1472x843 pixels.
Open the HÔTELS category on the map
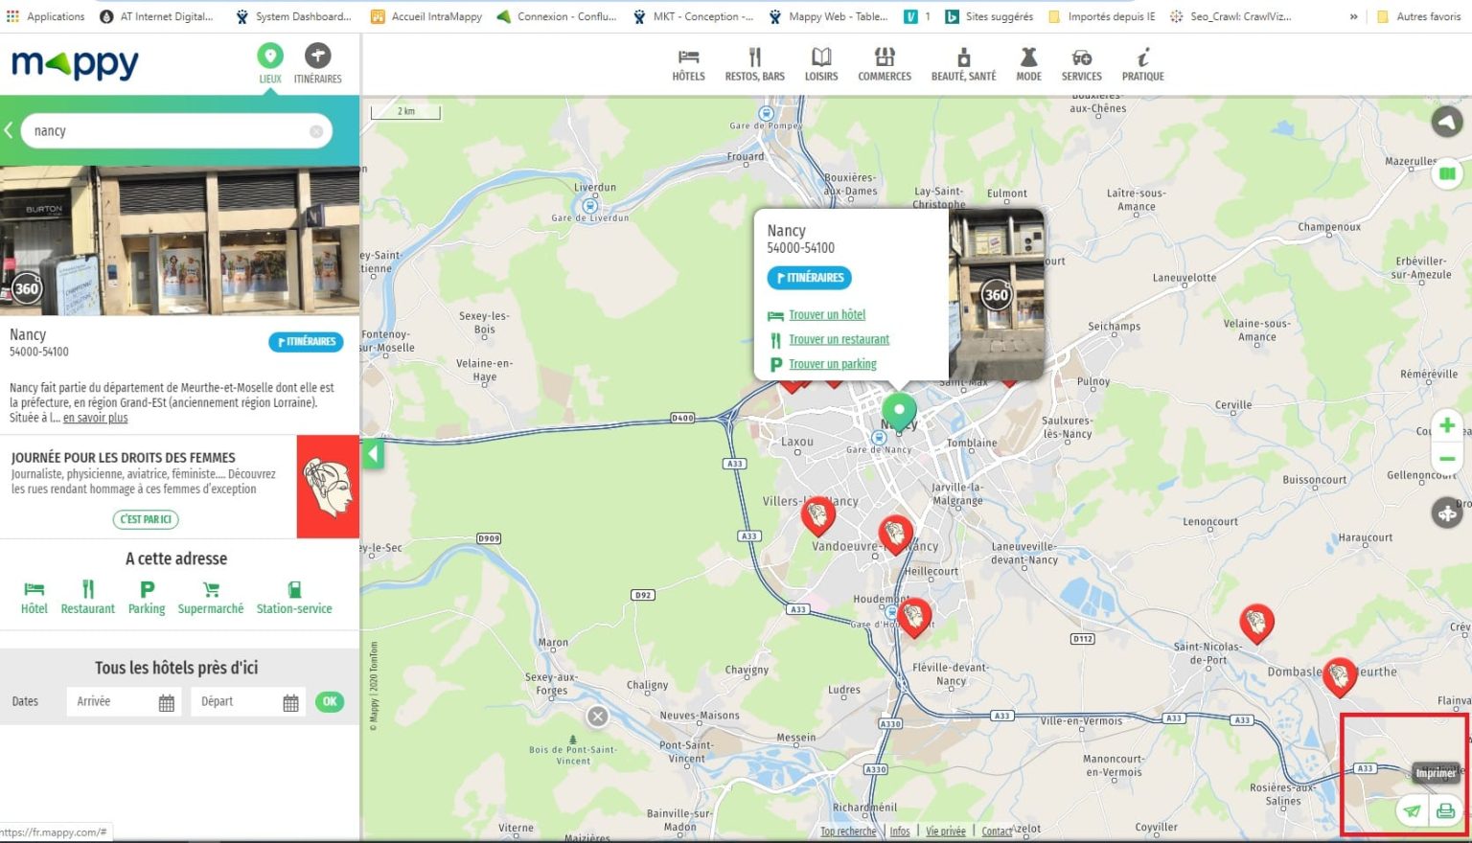click(687, 61)
